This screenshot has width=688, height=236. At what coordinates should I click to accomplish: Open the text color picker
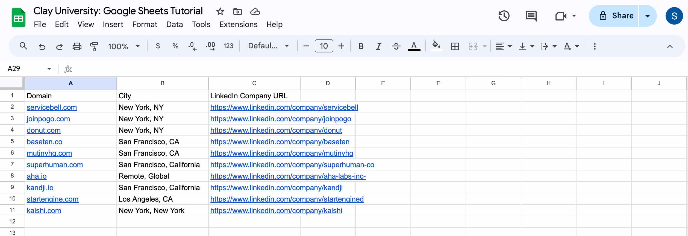point(414,46)
